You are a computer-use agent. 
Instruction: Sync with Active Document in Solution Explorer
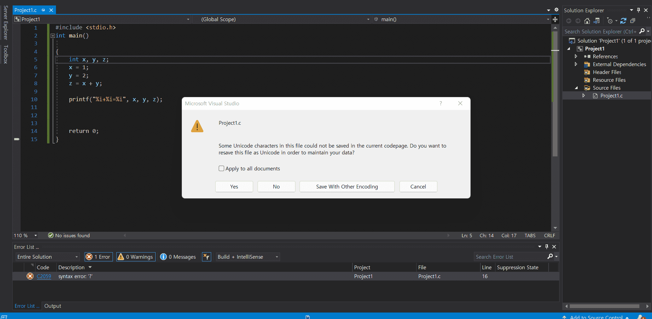tap(623, 21)
